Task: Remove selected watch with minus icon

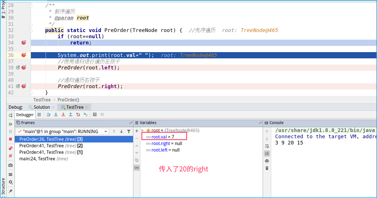Action: tap(137, 138)
